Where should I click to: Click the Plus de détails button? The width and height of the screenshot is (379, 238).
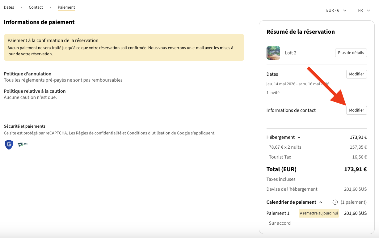[351, 53]
